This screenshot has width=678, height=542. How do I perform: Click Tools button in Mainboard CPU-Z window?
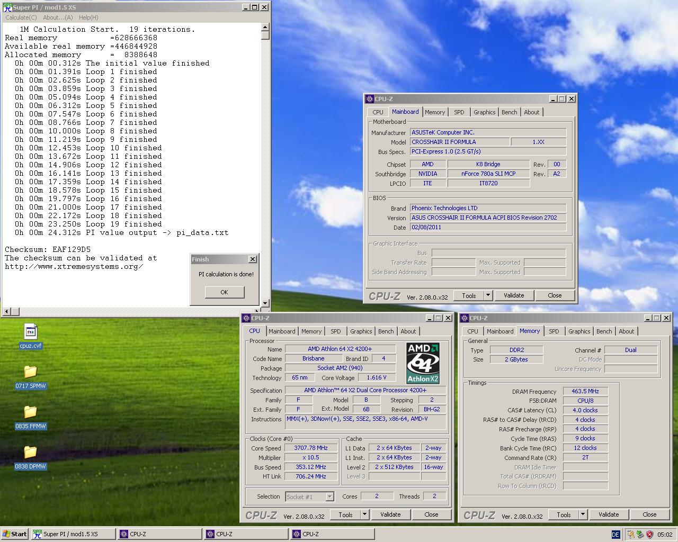(x=469, y=295)
